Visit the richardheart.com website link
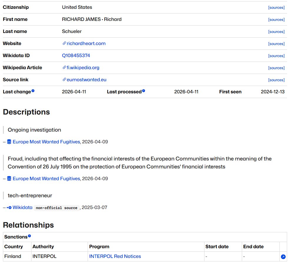 pyautogui.click(x=86, y=44)
